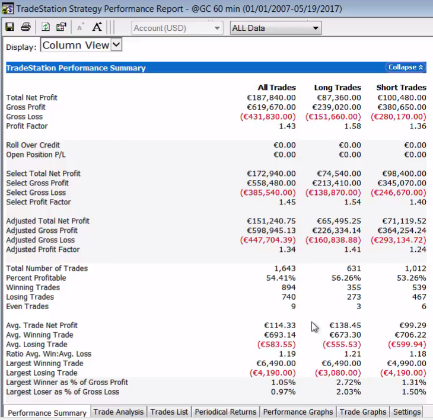
Task: Open the Settings tab
Action: tap(407, 412)
